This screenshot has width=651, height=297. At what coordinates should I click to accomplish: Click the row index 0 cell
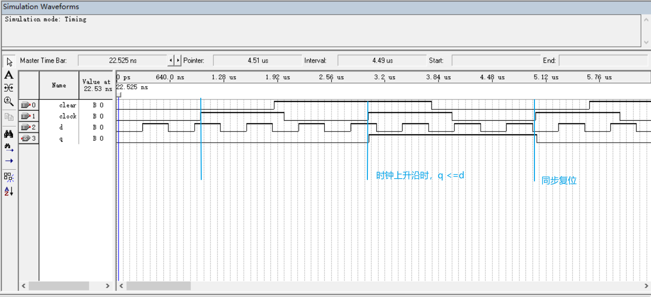pyautogui.click(x=29, y=105)
